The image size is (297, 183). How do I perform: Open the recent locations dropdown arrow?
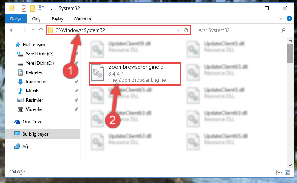coord(33,30)
